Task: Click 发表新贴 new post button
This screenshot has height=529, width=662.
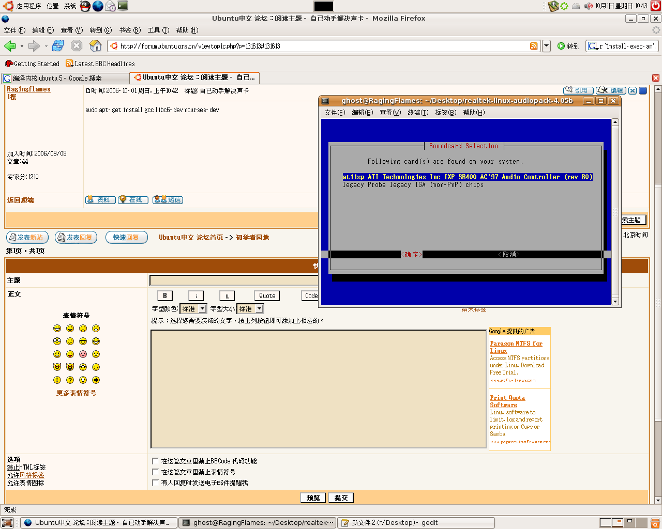Action: pyautogui.click(x=27, y=238)
